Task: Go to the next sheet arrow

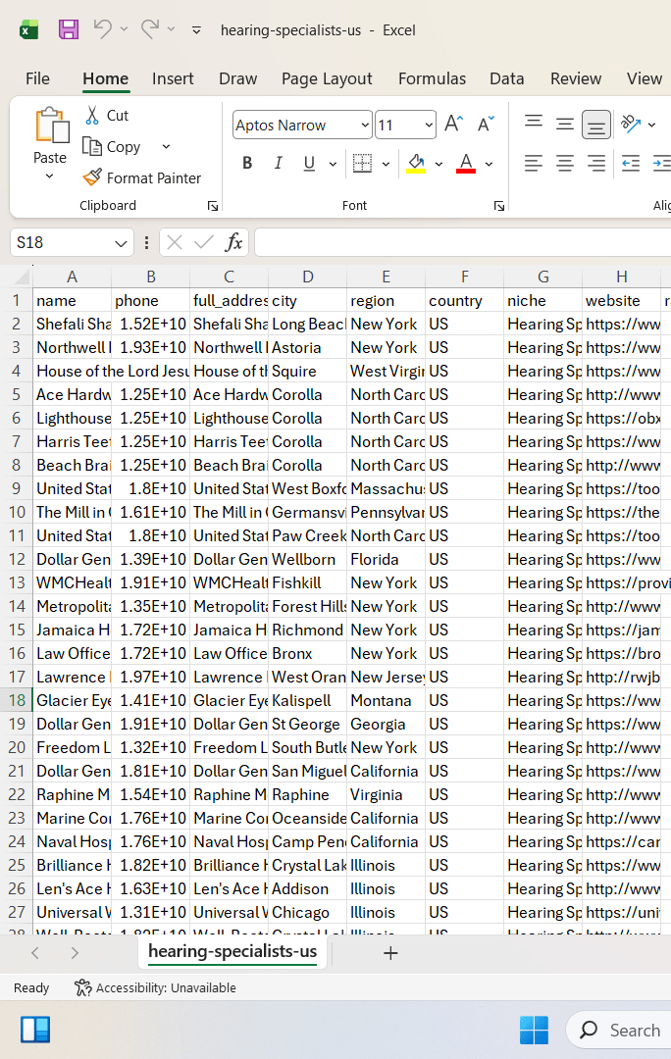Action: [75, 953]
